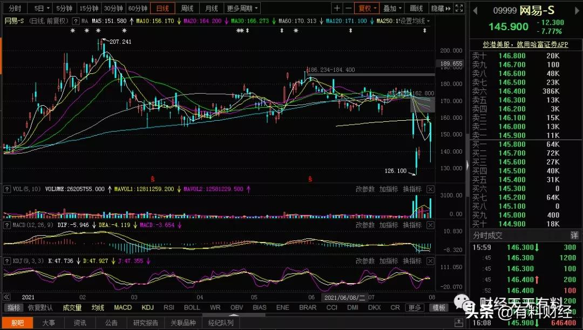The width and height of the screenshot is (583, 330).
Task: Toggle the KDJ indicator
Action: click(x=147, y=308)
